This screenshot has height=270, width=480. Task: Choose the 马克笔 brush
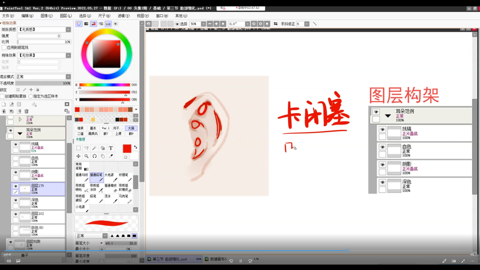tap(125, 199)
